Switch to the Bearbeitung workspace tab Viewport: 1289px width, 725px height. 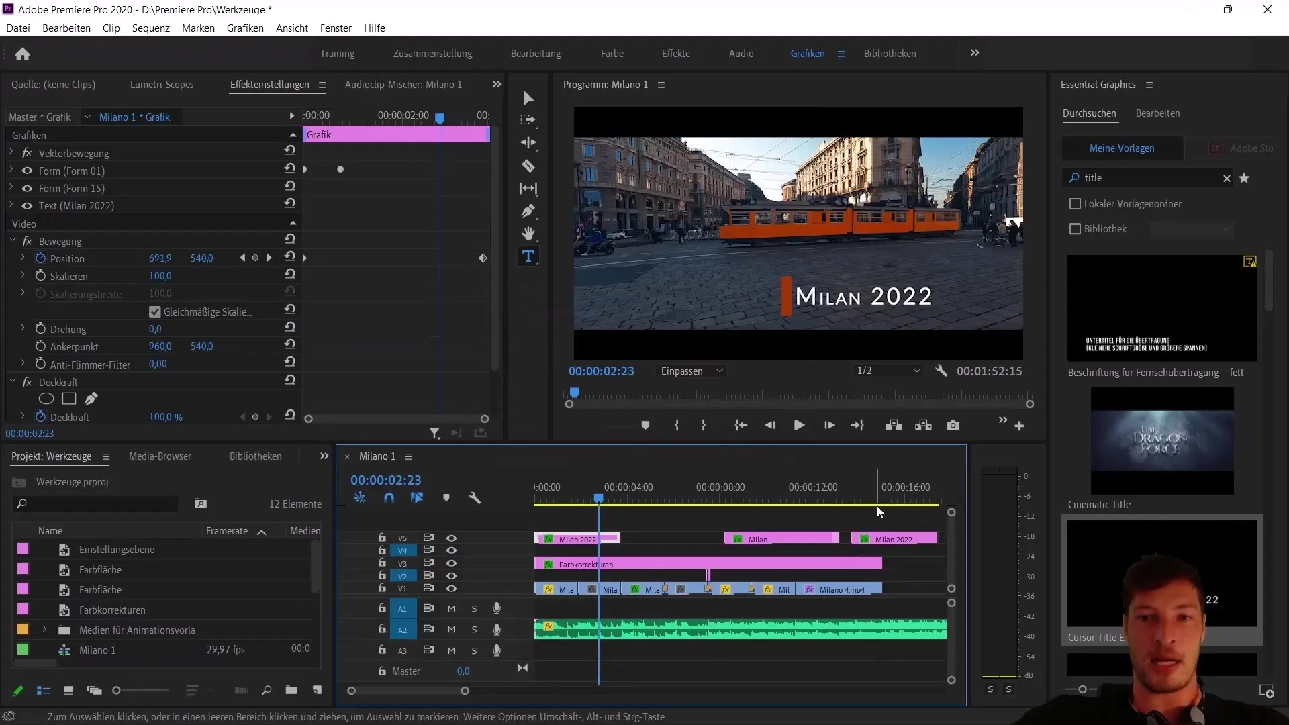pyautogui.click(x=536, y=53)
